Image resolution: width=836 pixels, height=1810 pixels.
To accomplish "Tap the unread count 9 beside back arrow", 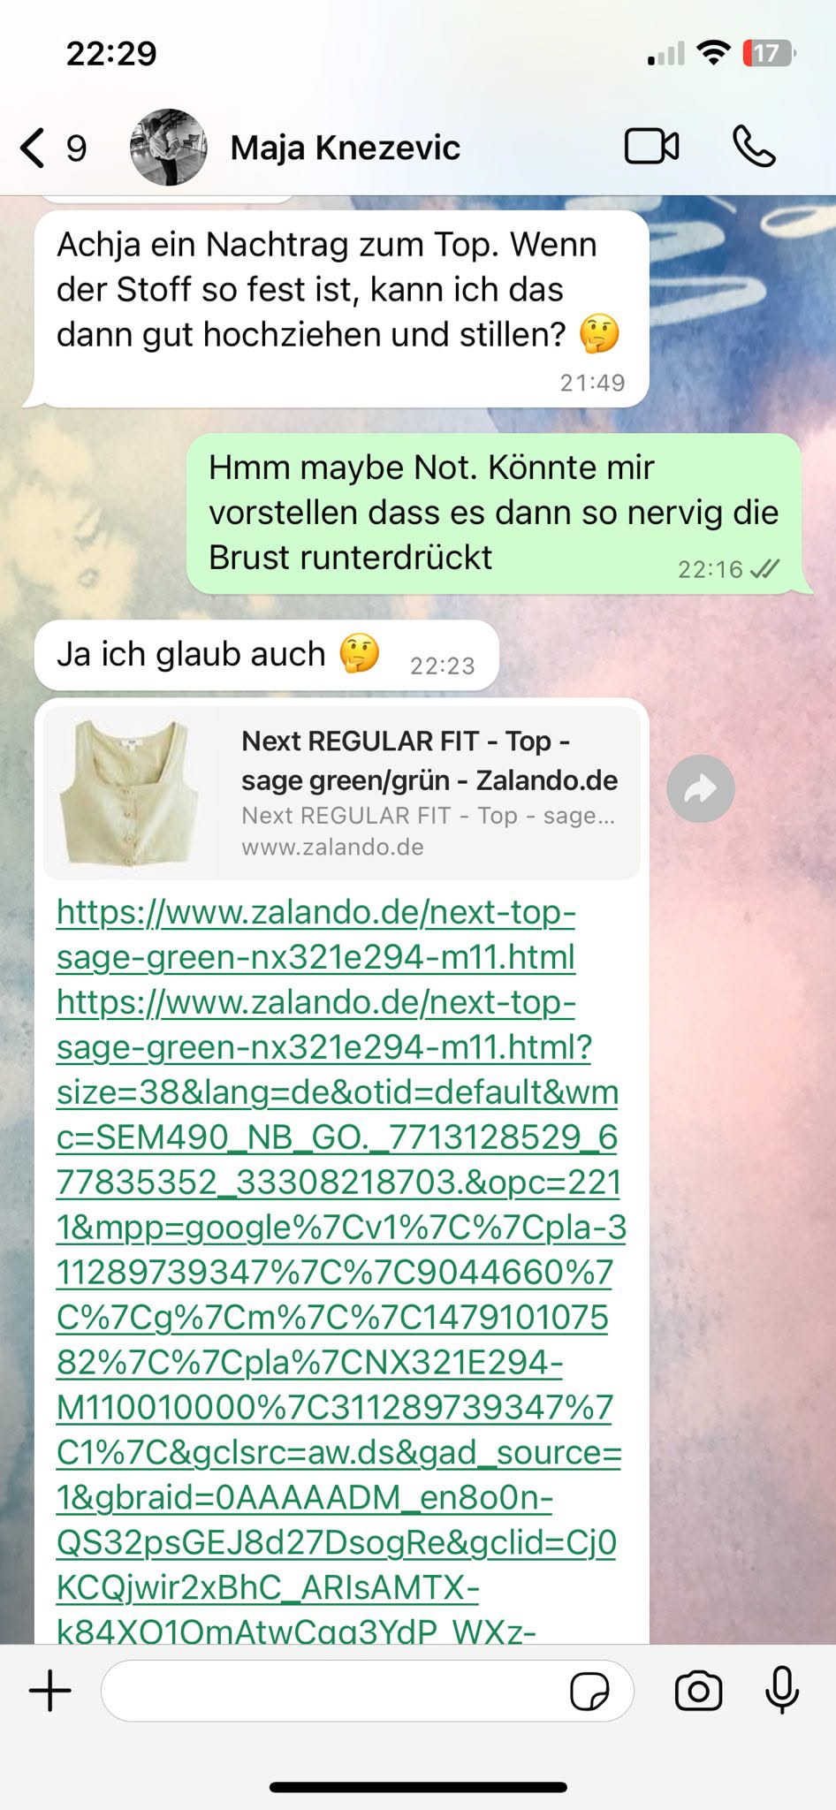I will (77, 148).
